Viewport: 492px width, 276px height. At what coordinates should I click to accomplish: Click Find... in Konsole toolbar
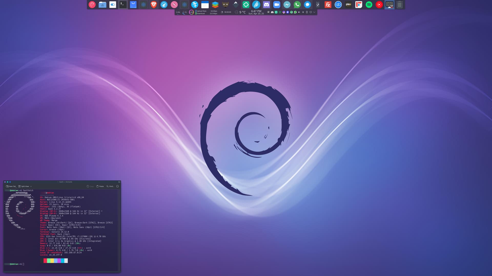[x=110, y=186]
